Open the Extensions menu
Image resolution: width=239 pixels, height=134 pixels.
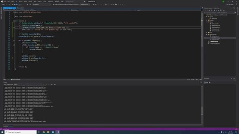[x=50, y=1]
